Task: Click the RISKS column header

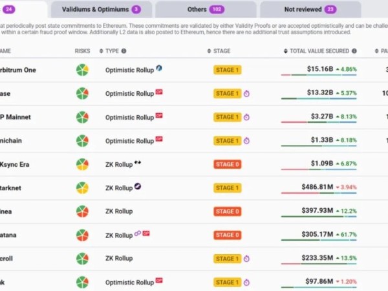Action: 82,51
